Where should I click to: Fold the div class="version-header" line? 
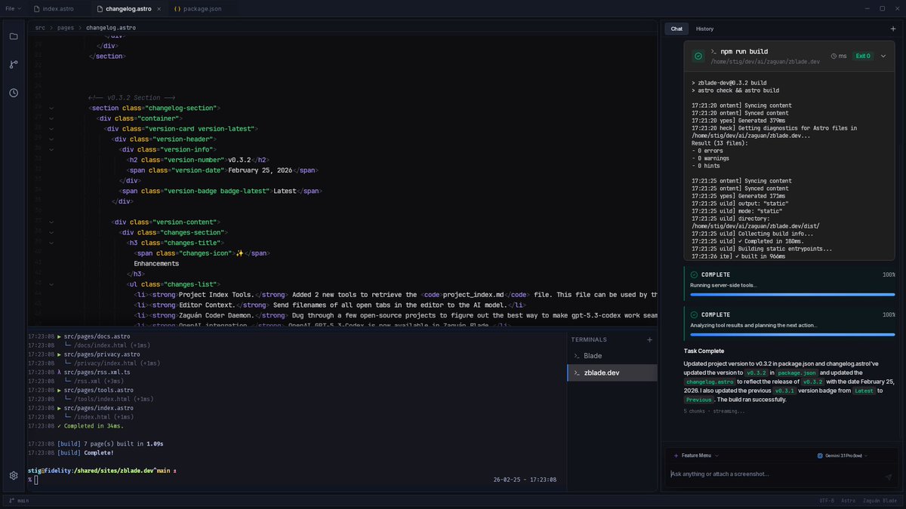[51, 140]
